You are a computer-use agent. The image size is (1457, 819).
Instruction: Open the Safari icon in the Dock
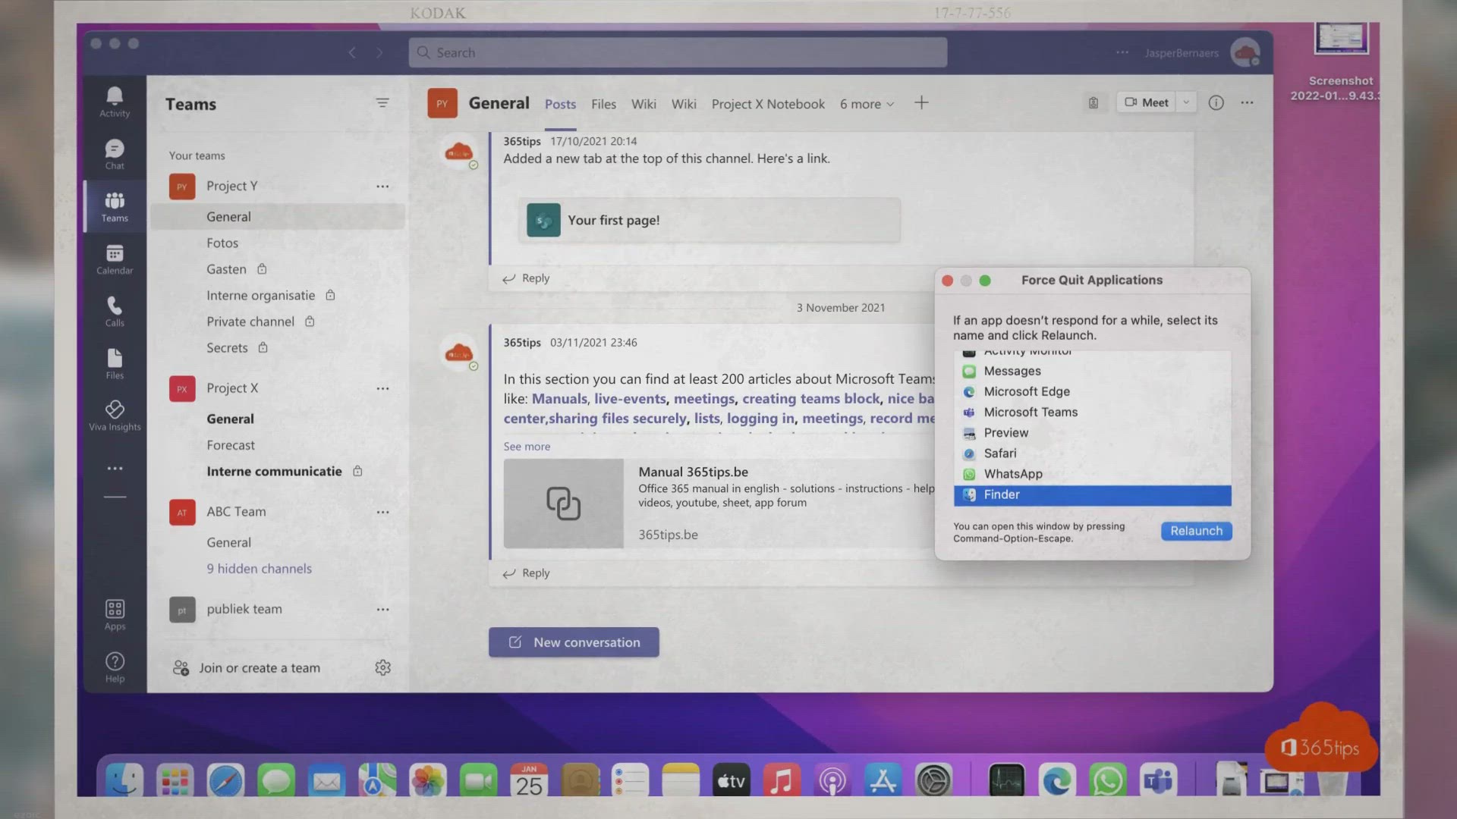225,780
